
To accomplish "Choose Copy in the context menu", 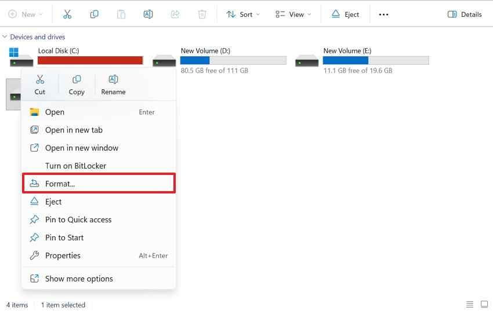I will [77, 85].
